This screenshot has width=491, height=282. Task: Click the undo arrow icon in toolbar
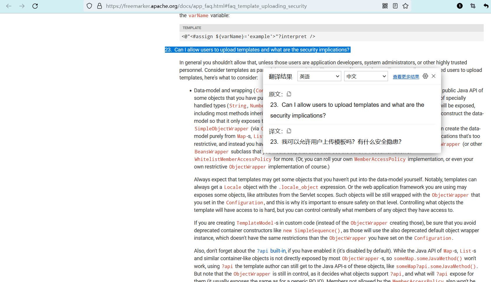pos(486,6)
